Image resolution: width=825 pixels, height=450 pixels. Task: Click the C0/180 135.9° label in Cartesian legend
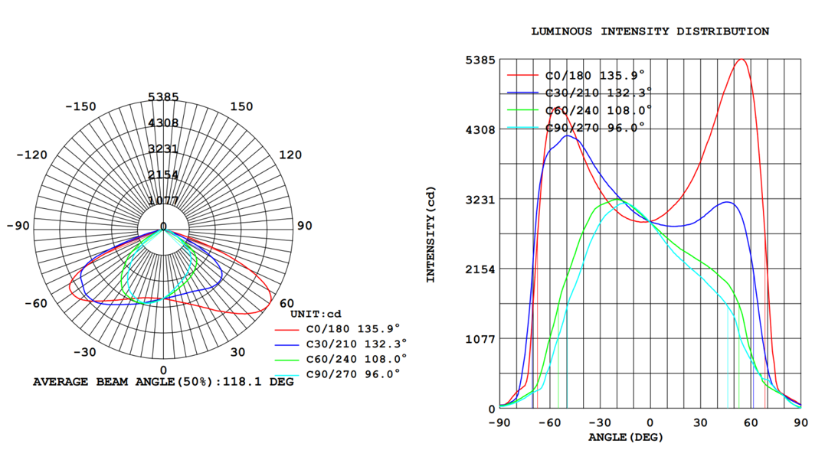coord(594,75)
